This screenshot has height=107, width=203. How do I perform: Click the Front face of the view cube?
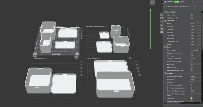click(x=152, y=2)
